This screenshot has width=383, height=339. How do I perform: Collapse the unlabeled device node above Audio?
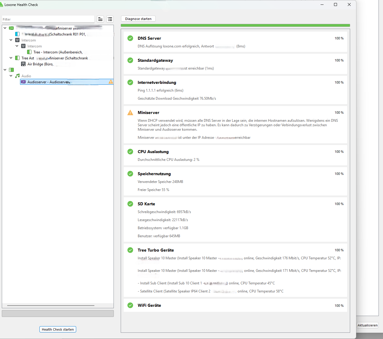pos(5,70)
